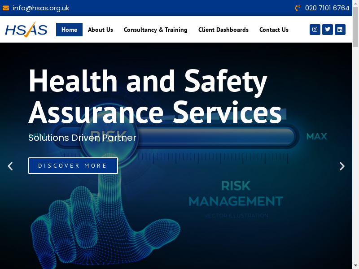Image resolution: width=359 pixels, height=269 pixels.
Task: Open the info@hsas.org.uk email link
Action: tap(41, 8)
